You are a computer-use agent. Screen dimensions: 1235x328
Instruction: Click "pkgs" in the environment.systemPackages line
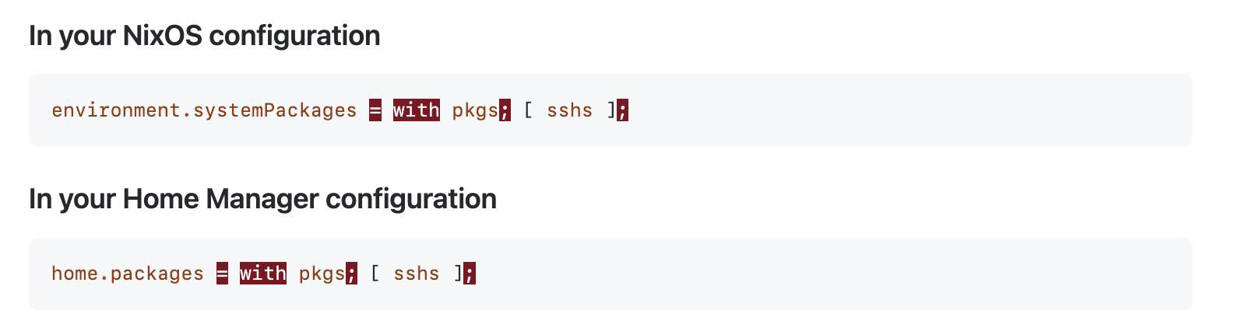[x=475, y=110]
